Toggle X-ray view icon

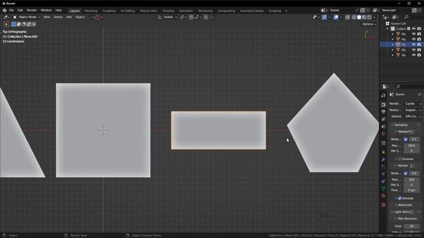(347, 17)
